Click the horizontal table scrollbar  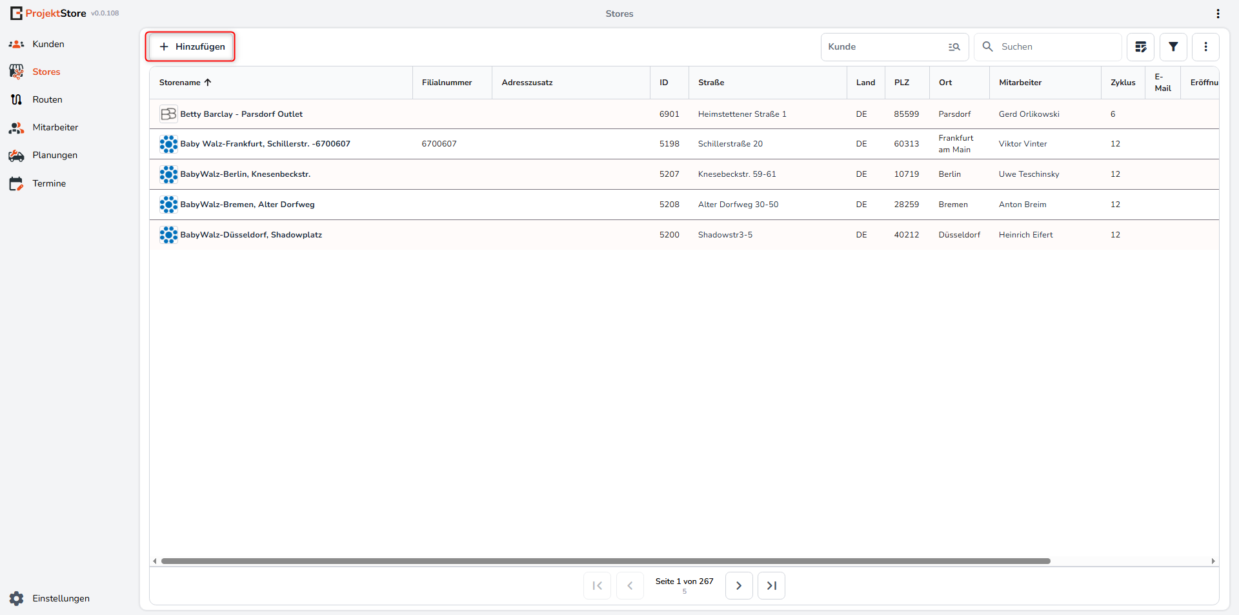[x=605, y=561]
